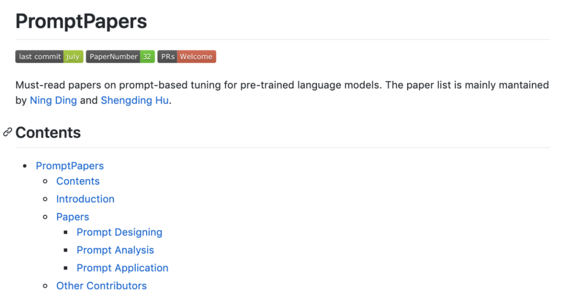Image resolution: width=566 pixels, height=301 pixels.
Task: Navigate to the Papers section link
Action: 72,217
